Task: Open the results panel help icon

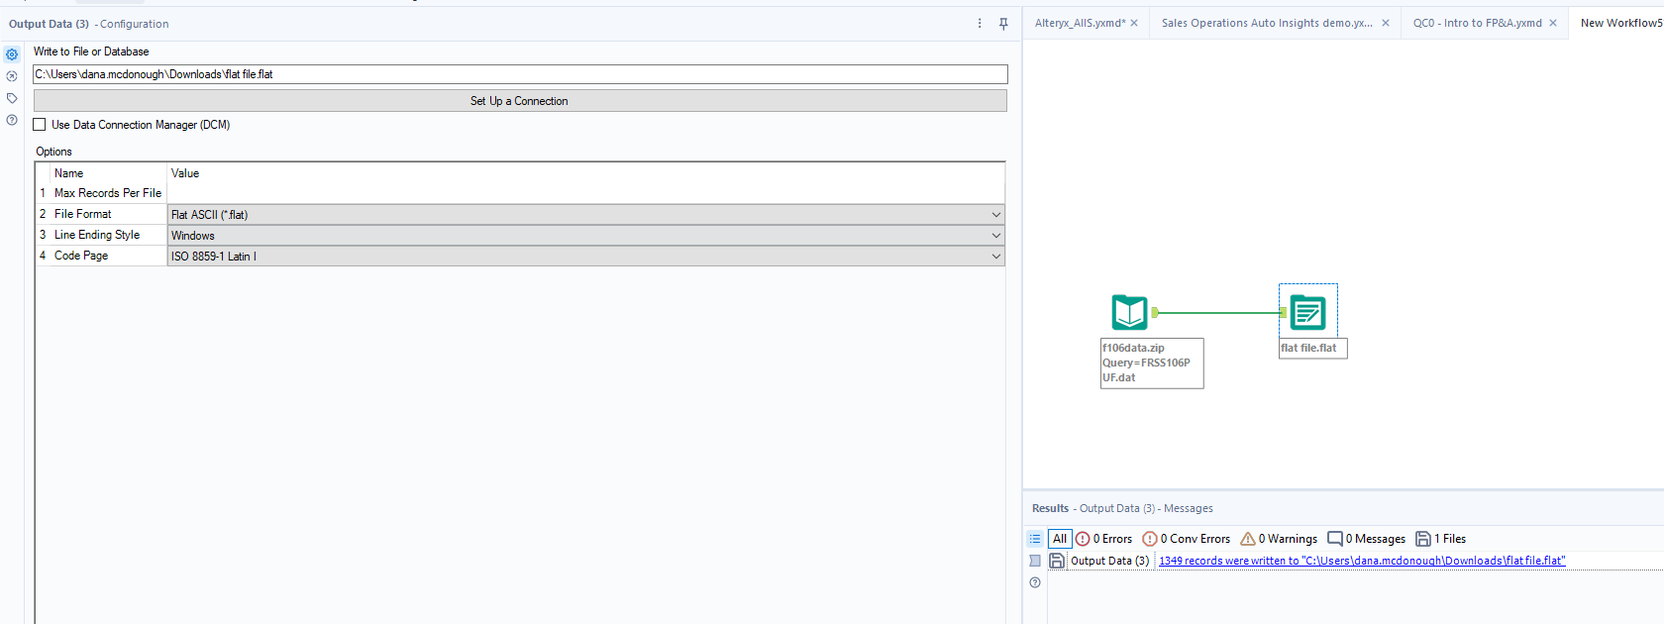Action: click(x=1035, y=582)
